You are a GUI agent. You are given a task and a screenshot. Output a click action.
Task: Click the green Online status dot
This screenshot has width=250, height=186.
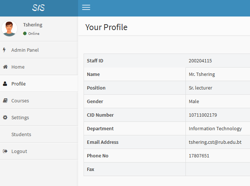25,33
